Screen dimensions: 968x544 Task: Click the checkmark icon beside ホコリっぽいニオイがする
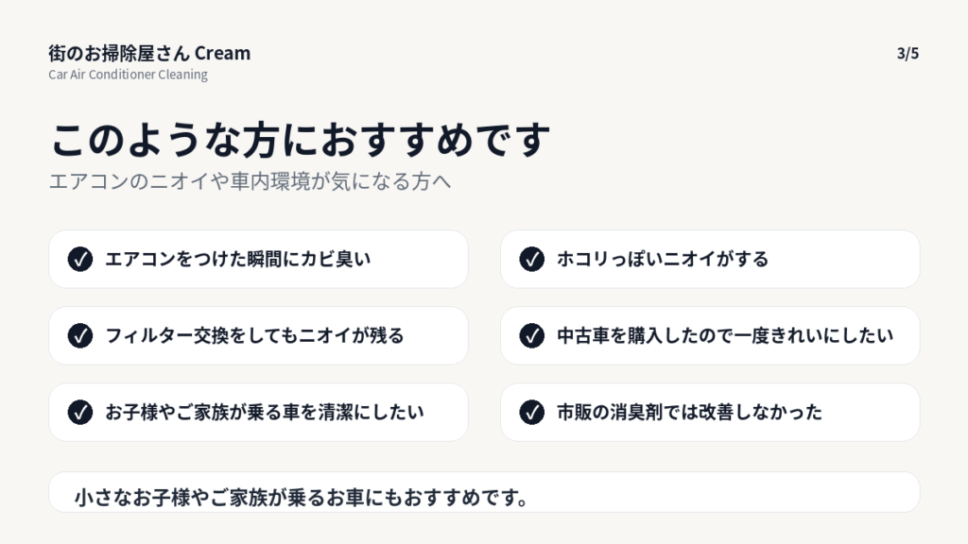coord(532,259)
